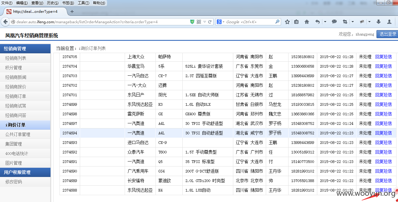Viewport: 398px width, 202px height.
Task: Click the undo arrow toolbar icon
Action: [318, 22]
